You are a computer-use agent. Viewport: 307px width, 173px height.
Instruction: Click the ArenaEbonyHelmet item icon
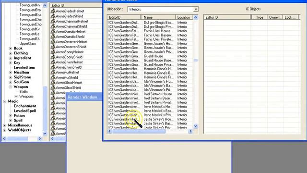tap(53, 52)
